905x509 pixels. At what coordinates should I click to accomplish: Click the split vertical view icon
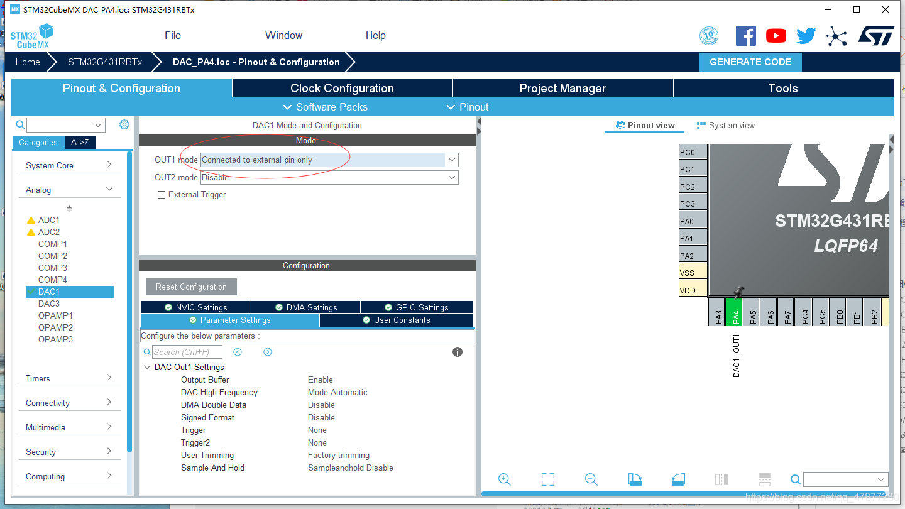point(721,479)
